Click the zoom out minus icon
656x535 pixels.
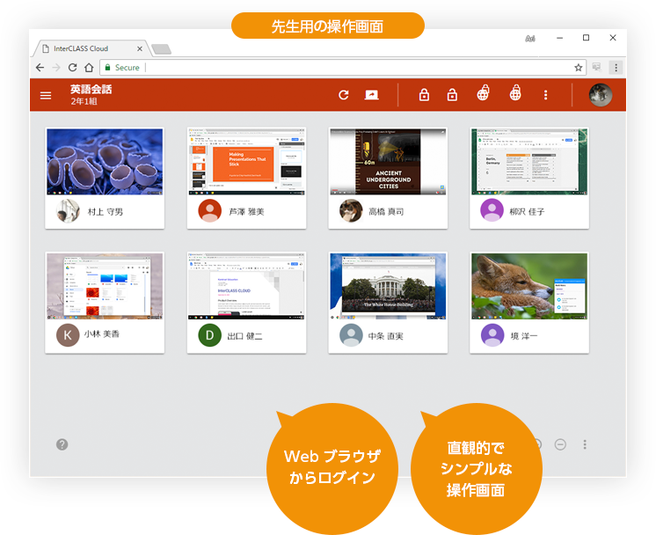tap(560, 444)
